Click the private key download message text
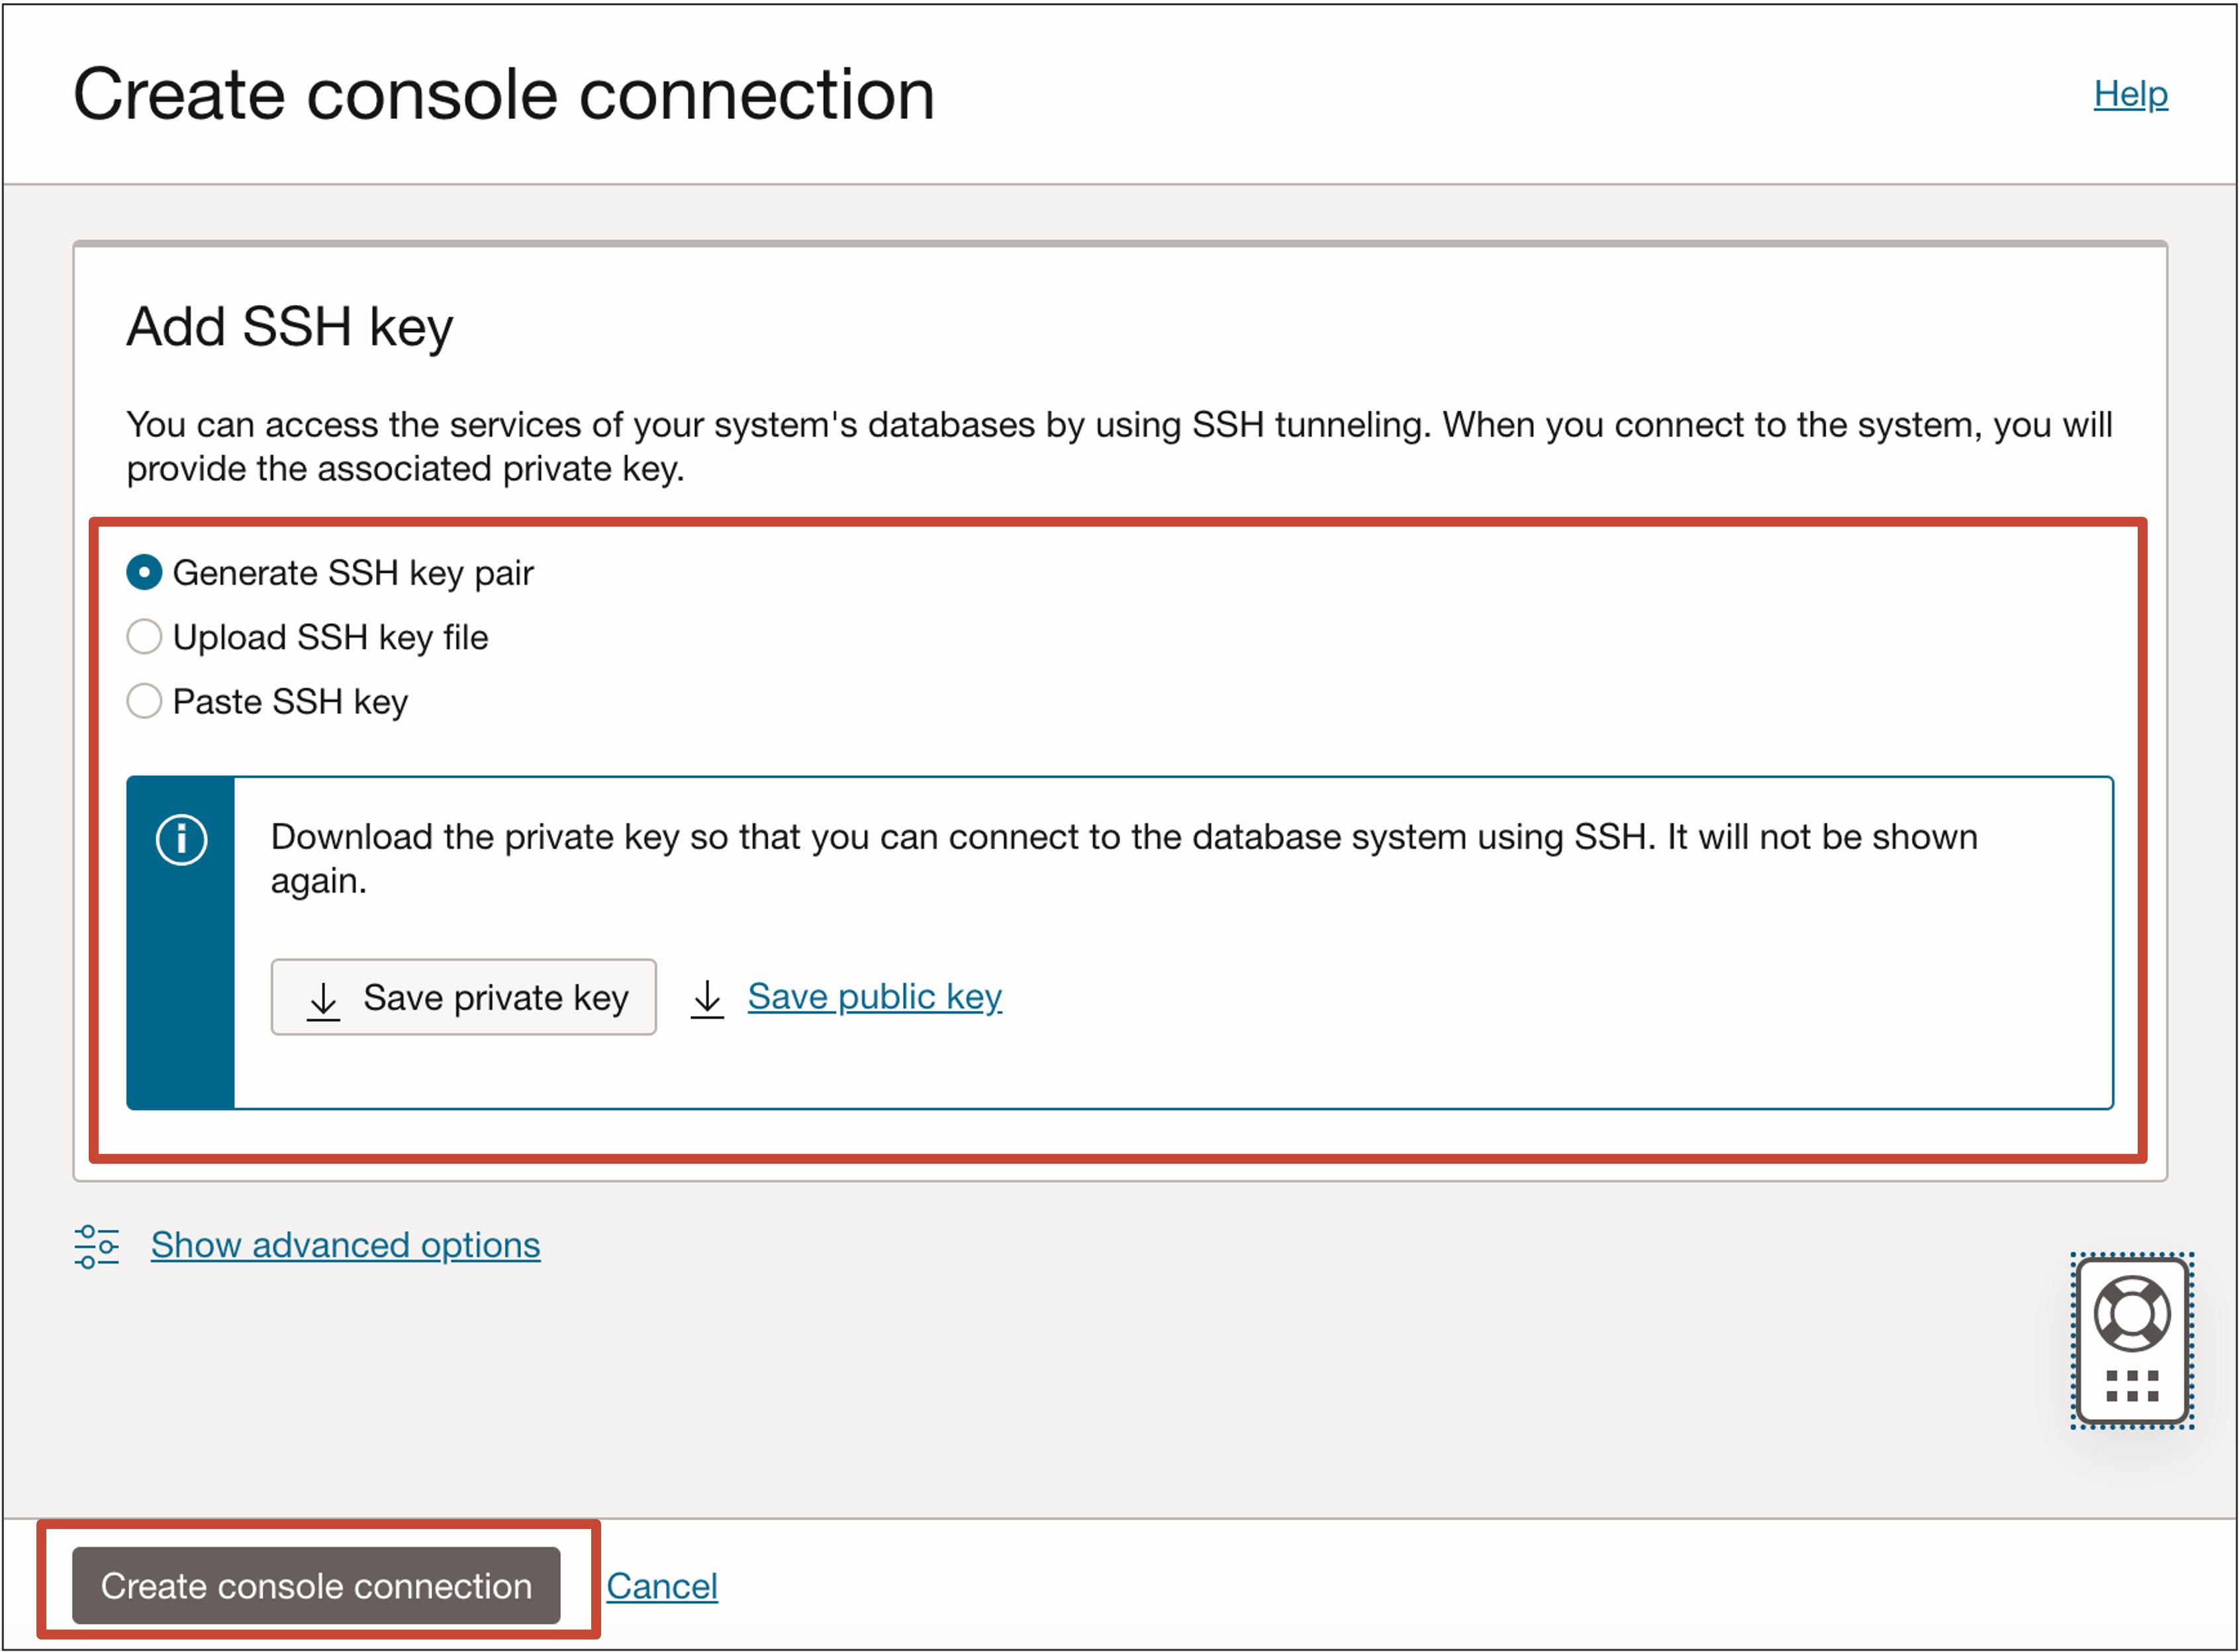 [x=1123, y=858]
